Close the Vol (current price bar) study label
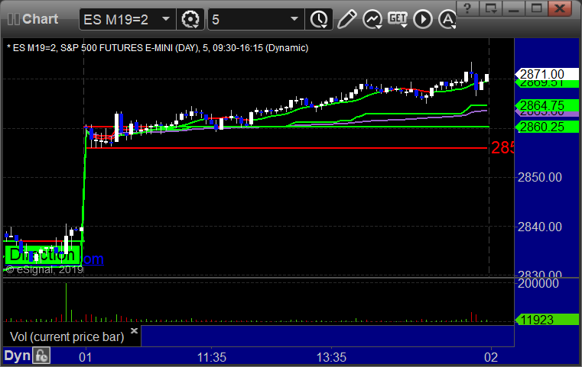The width and height of the screenshot is (582, 367). point(134,330)
